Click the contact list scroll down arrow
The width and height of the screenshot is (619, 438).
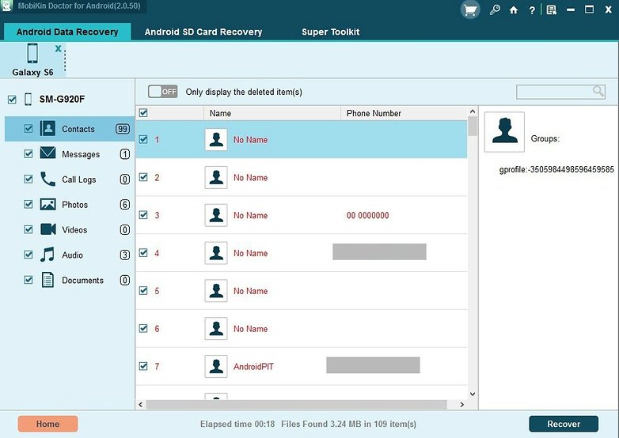(473, 393)
